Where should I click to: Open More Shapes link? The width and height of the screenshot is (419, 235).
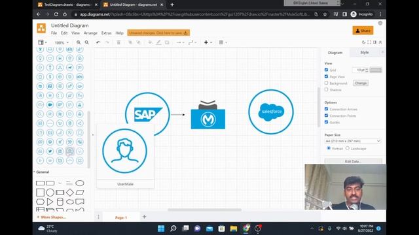(x=51, y=217)
